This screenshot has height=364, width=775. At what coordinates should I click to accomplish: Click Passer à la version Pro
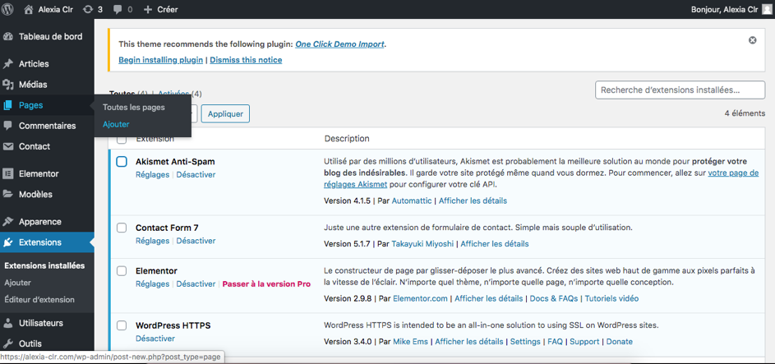(266, 284)
